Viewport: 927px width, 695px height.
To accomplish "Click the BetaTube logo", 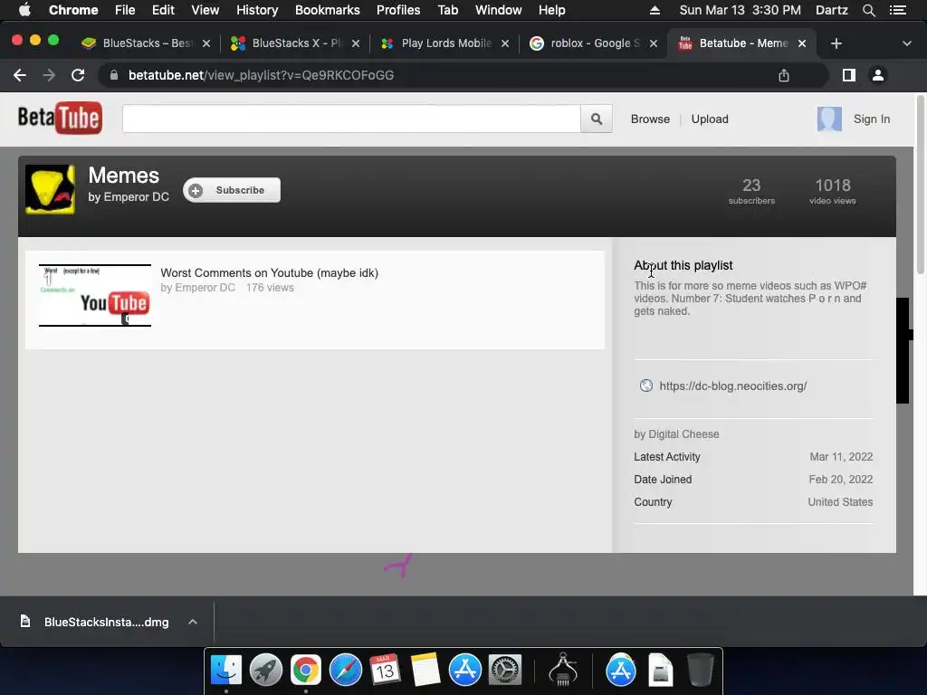I will pyautogui.click(x=60, y=119).
